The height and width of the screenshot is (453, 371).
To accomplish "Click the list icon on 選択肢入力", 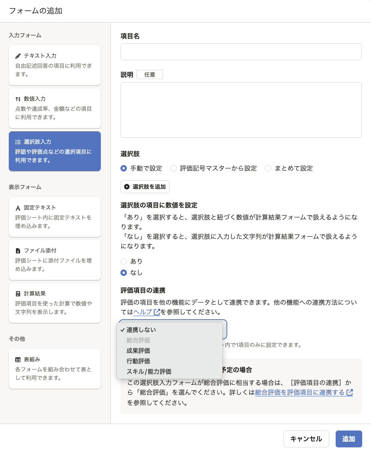I will pos(18,142).
